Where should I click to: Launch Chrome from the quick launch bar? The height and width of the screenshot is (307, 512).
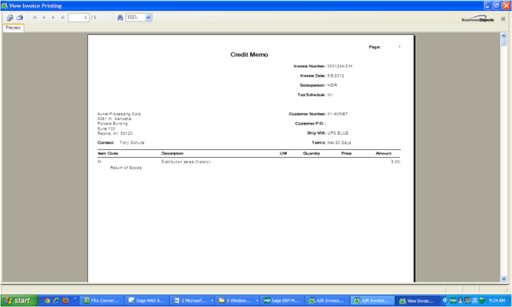coord(47,300)
